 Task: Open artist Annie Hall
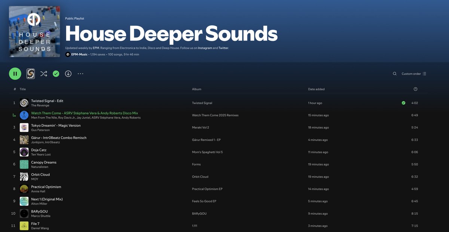click(38, 192)
